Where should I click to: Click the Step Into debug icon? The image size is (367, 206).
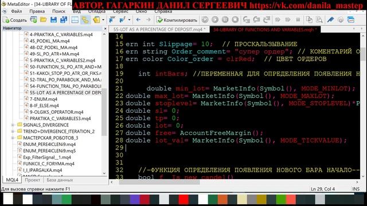tap(246, 20)
